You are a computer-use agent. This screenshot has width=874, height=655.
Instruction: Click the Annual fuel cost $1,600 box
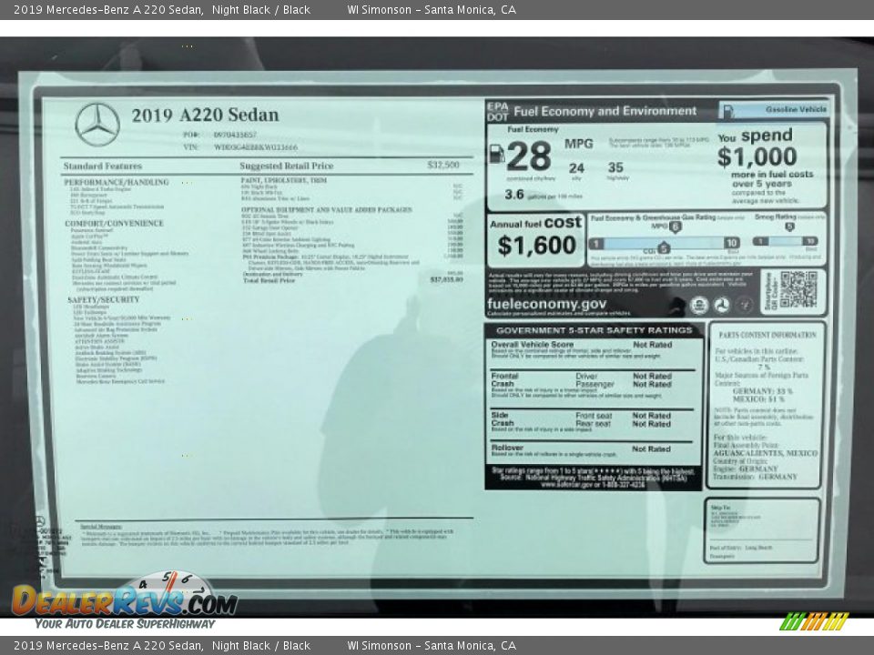point(537,237)
